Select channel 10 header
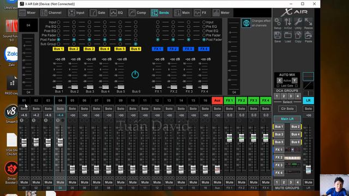The width and height of the screenshot is (349, 196). coord(133,100)
